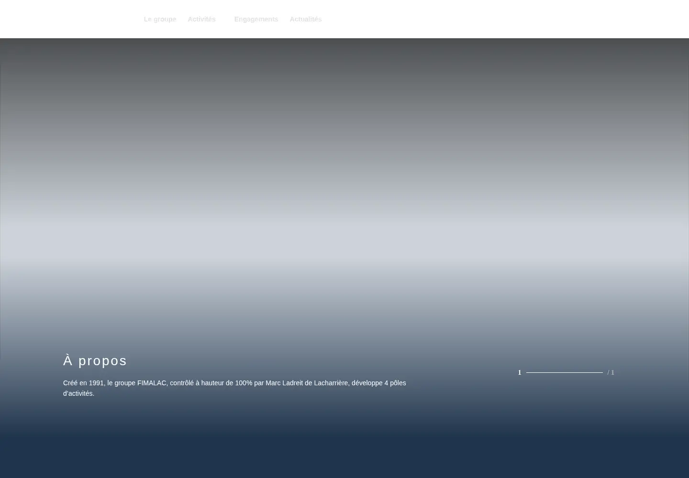
Task: Go to the Engagements section
Action: click(x=256, y=19)
